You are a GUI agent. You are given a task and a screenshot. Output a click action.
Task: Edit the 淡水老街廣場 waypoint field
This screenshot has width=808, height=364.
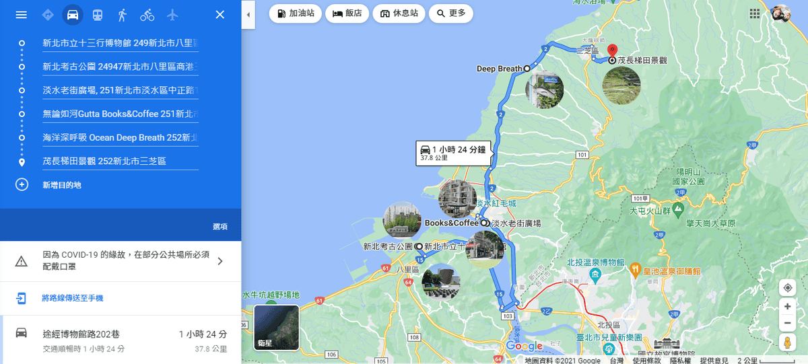click(120, 90)
